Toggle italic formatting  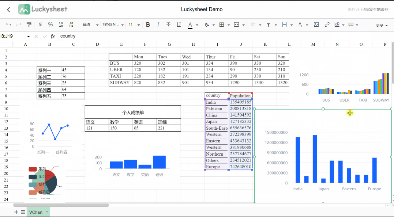click(158, 24)
